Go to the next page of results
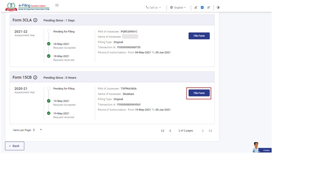 (x=203, y=131)
